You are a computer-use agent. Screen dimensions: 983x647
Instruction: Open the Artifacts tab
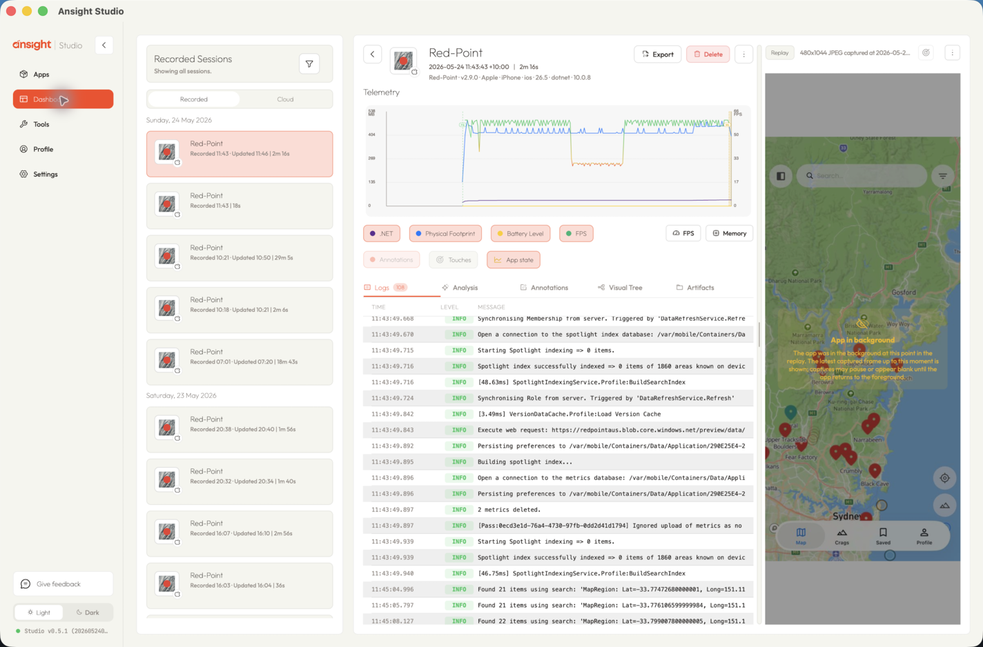point(695,288)
